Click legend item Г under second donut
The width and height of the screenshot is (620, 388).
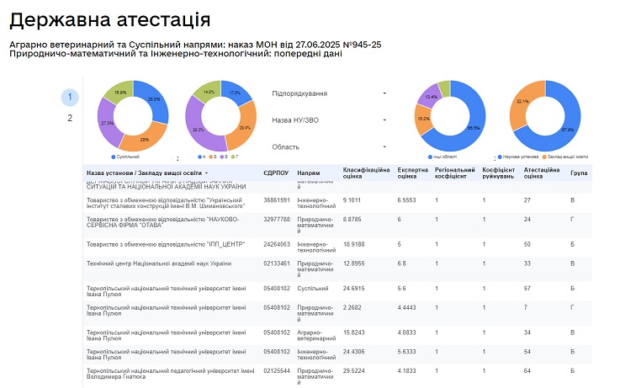pos(234,157)
